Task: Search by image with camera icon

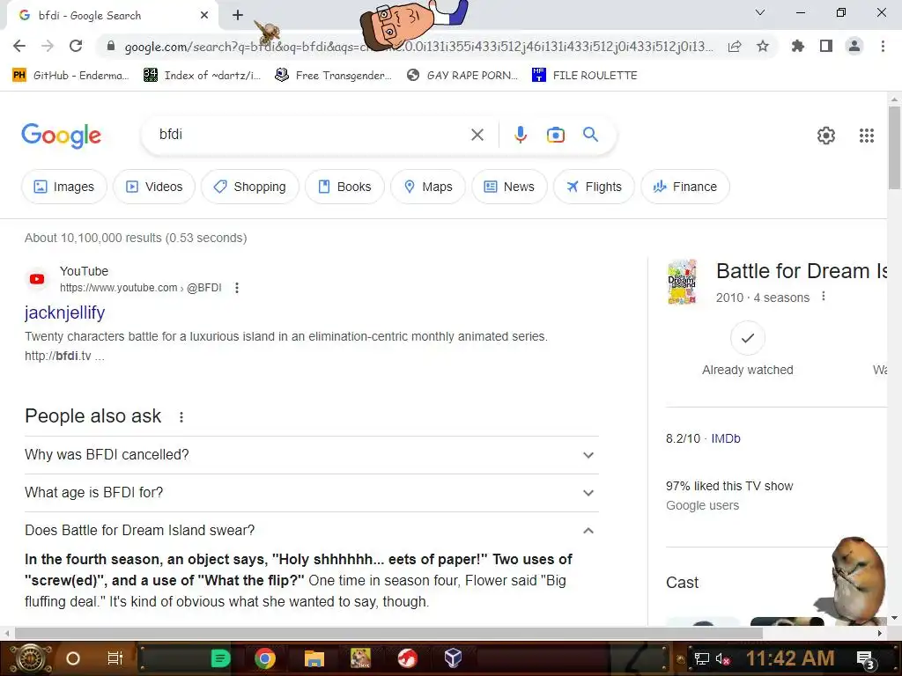Action: [555, 135]
